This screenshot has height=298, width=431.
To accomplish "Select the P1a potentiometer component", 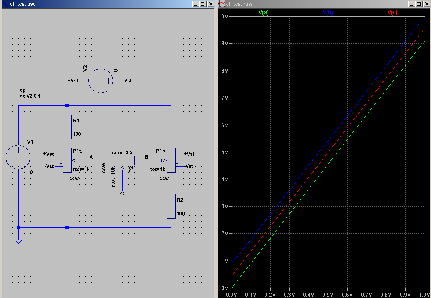I will tap(67, 160).
